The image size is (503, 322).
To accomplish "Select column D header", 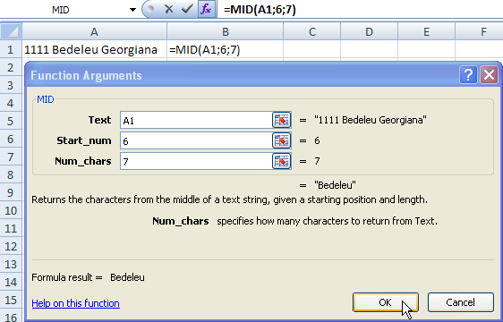I will click(370, 31).
